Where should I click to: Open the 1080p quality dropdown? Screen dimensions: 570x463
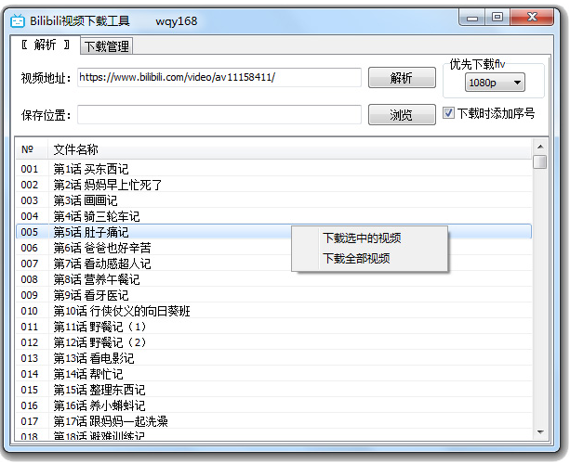pos(495,83)
